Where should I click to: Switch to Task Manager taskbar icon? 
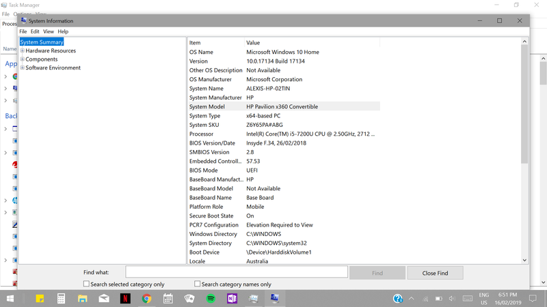point(253,299)
